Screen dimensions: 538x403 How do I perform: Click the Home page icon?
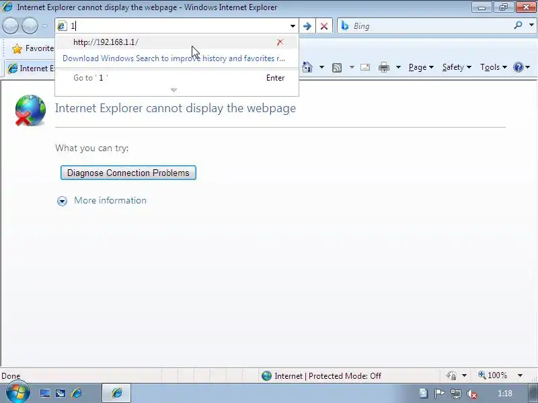(x=307, y=67)
